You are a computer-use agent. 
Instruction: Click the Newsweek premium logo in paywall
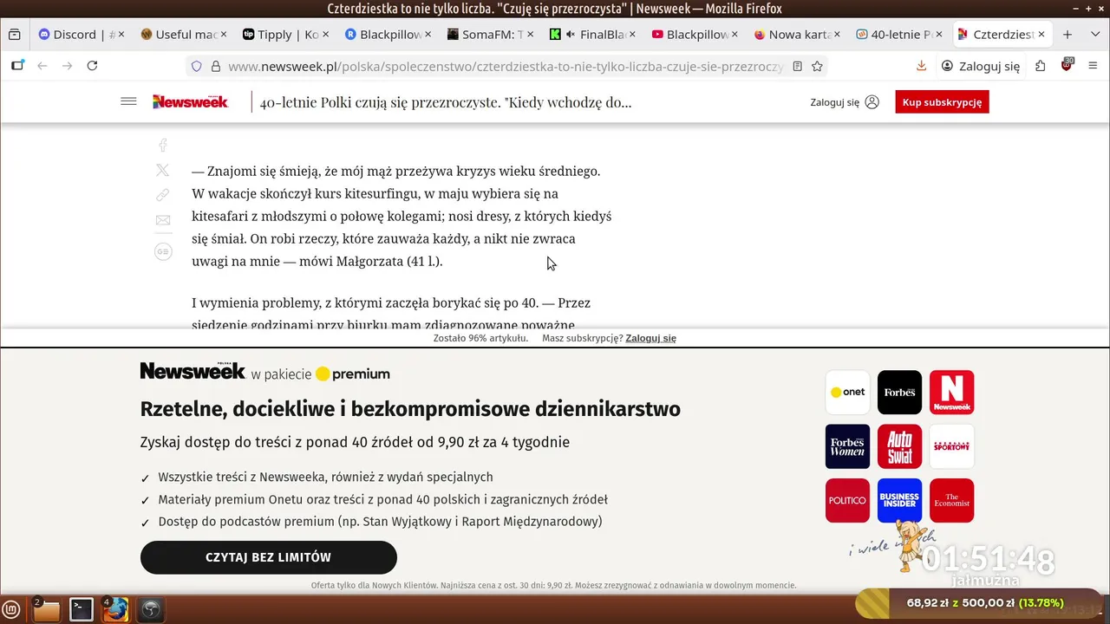(x=264, y=373)
